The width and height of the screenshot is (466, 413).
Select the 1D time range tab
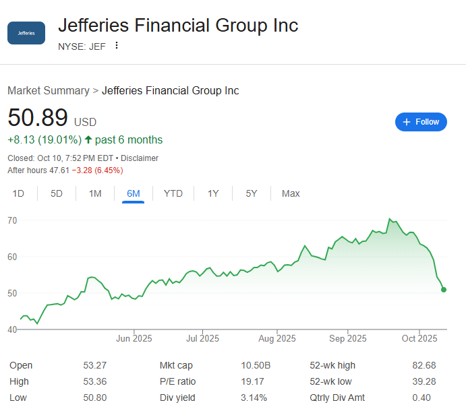click(18, 194)
